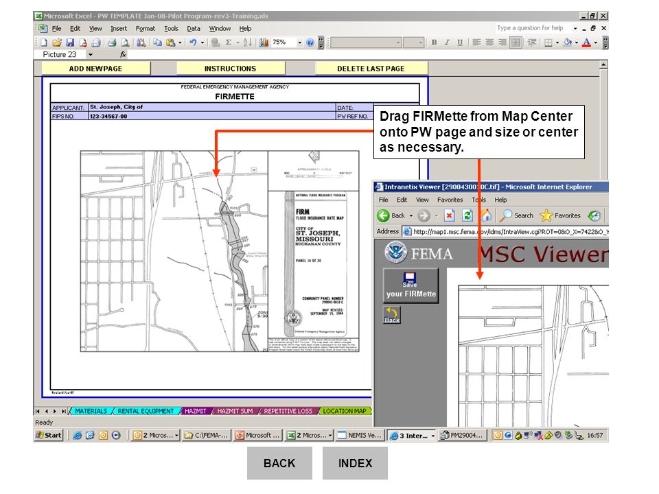Image resolution: width=659 pixels, height=494 pixels.
Task: Create a new workbook with New icon
Action: pyautogui.click(x=44, y=43)
